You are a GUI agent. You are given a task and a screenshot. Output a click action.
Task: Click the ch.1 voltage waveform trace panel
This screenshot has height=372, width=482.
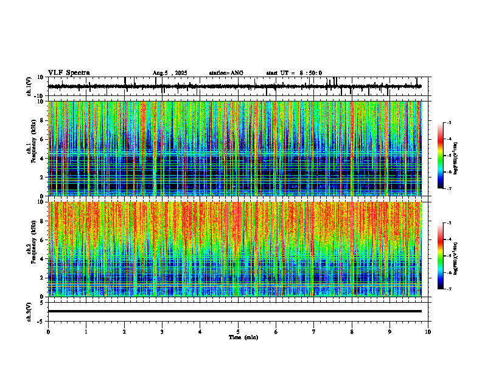(x=237, y=86)
